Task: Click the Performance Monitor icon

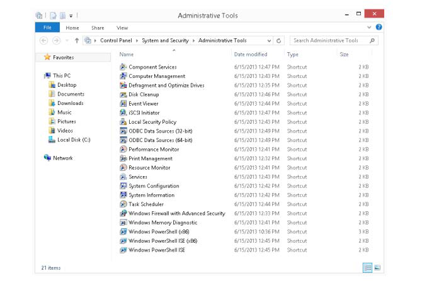Action: tap(123, 149)
